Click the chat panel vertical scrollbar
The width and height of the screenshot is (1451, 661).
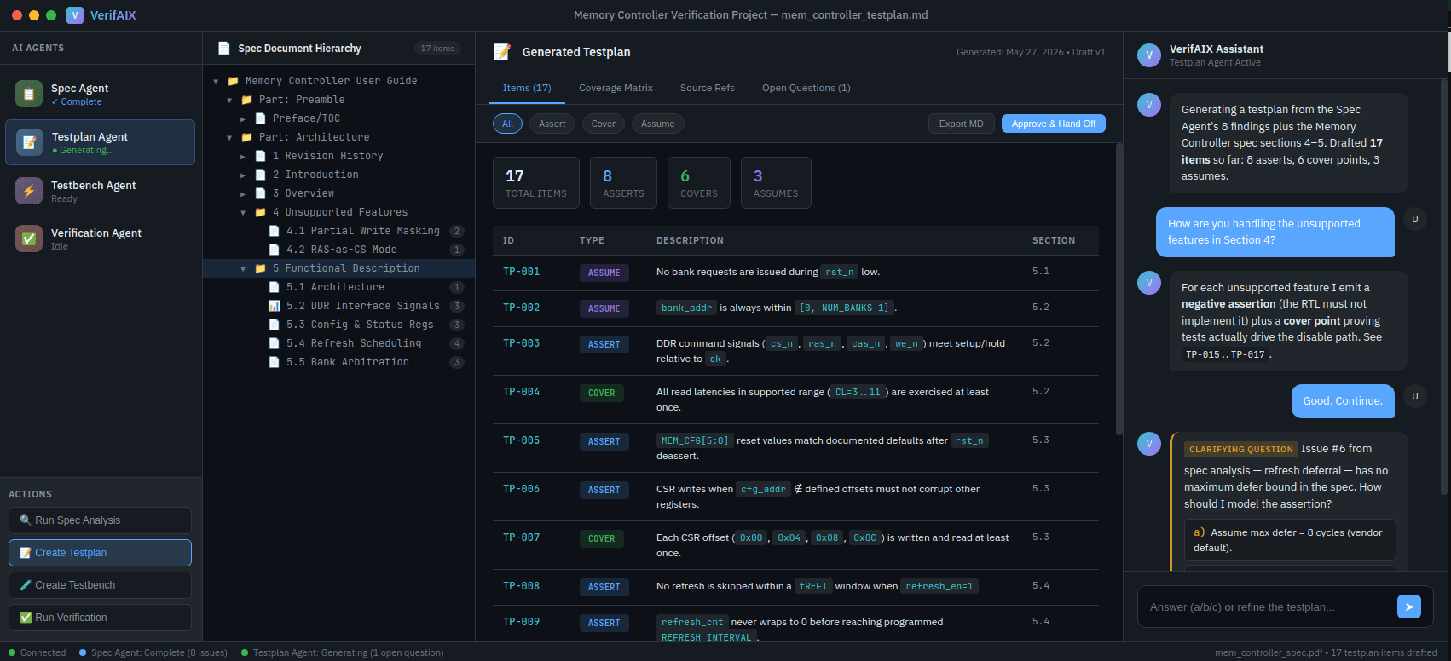tap(1443, 285)
